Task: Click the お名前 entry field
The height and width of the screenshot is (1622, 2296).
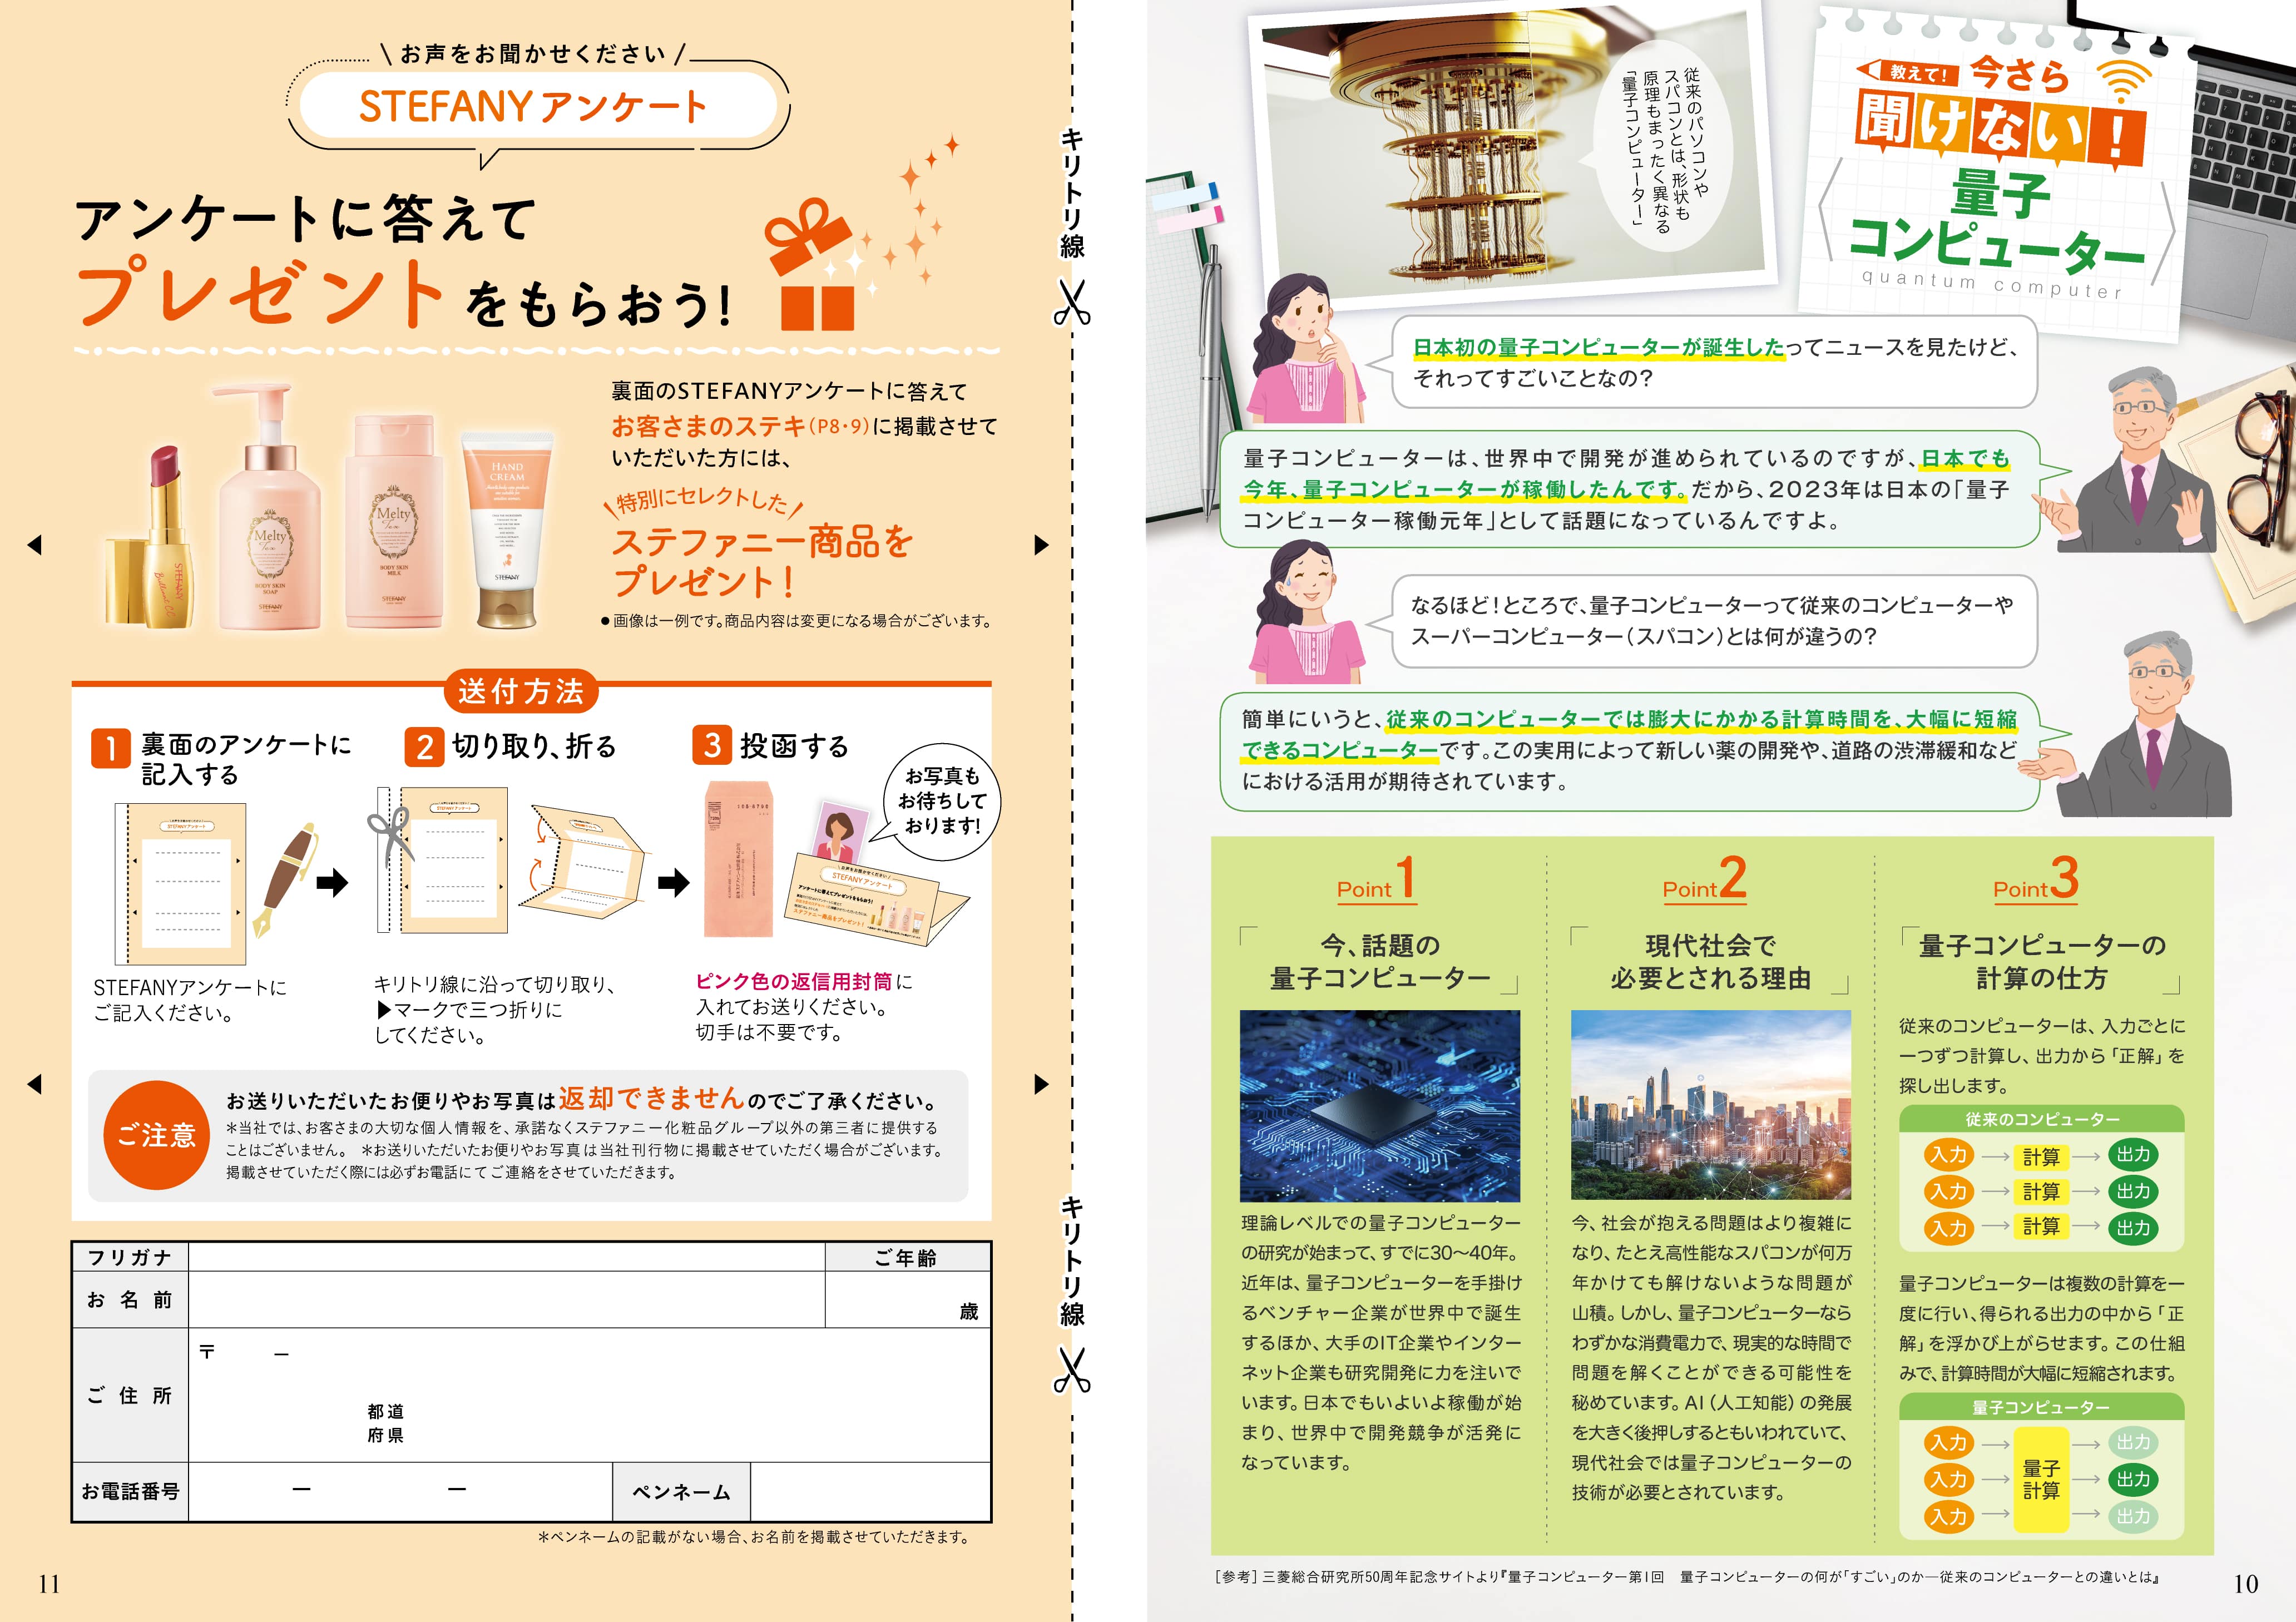Action: click(507, 1299)
